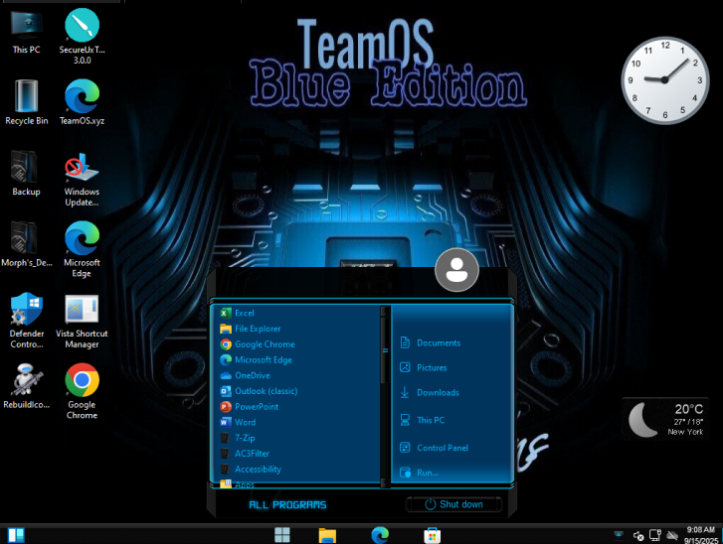
Task: Click the OneDrive cloud tray icon
Action: (x=672, y=536)
